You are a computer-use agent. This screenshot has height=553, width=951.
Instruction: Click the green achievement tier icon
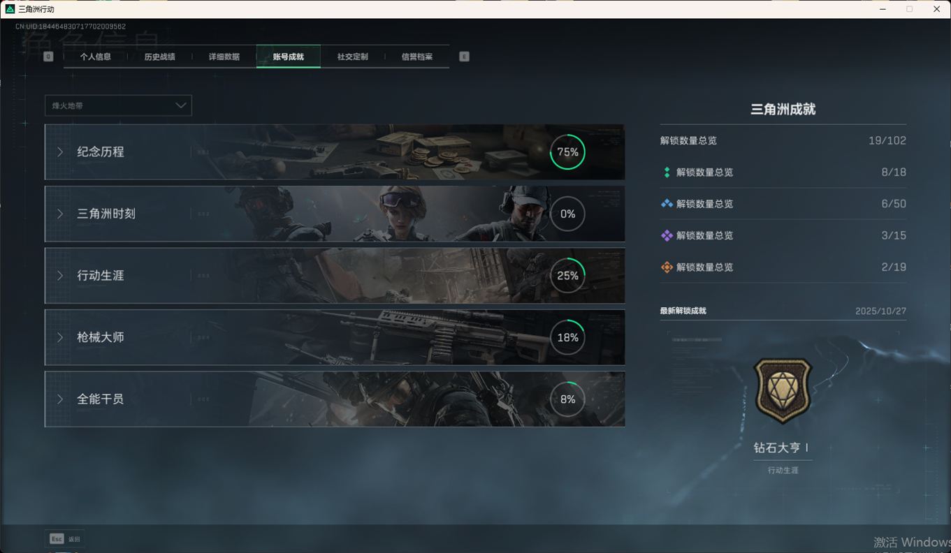667,172
